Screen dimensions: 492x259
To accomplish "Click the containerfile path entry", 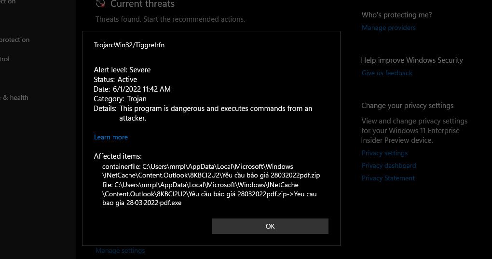I will click(211, 171).
